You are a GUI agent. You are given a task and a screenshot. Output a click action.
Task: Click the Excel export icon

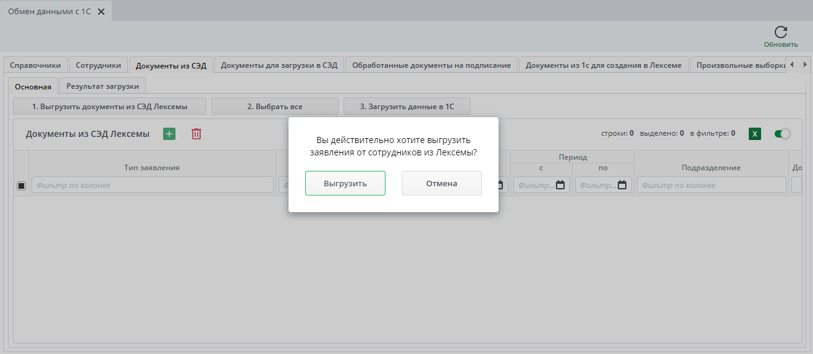(x=754, y=134)
